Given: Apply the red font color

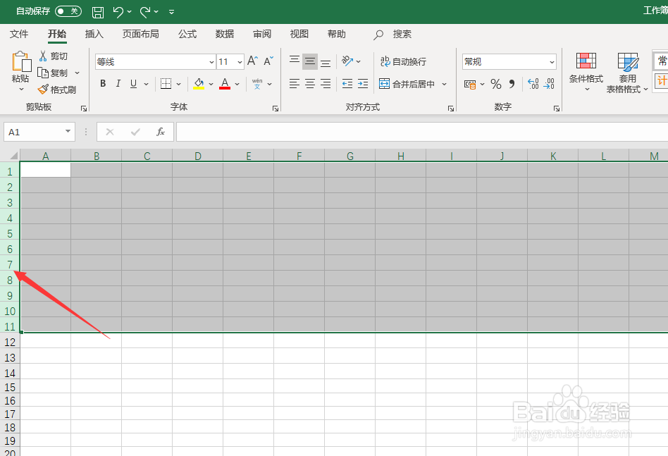Looking at the screenshot, I should 225,84.
